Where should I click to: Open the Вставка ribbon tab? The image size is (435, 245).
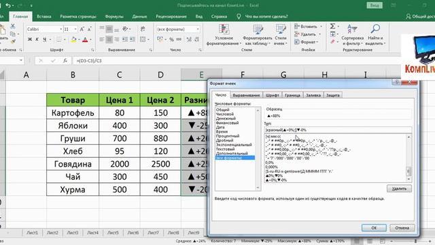click(43, 16)
